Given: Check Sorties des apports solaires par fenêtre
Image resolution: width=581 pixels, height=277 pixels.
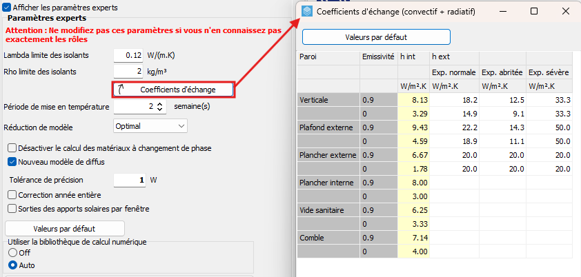Looking at the screenshot, I should [x=12, y=208].
